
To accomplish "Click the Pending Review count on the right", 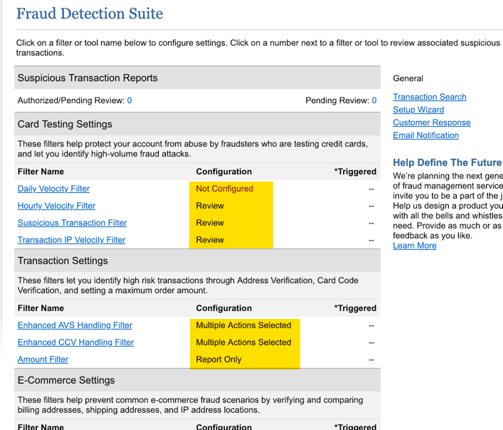I will coord(374,100).
